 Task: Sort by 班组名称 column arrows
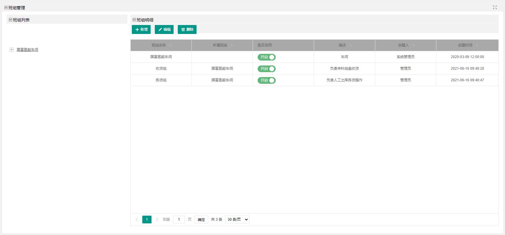(x=171, y=45)
